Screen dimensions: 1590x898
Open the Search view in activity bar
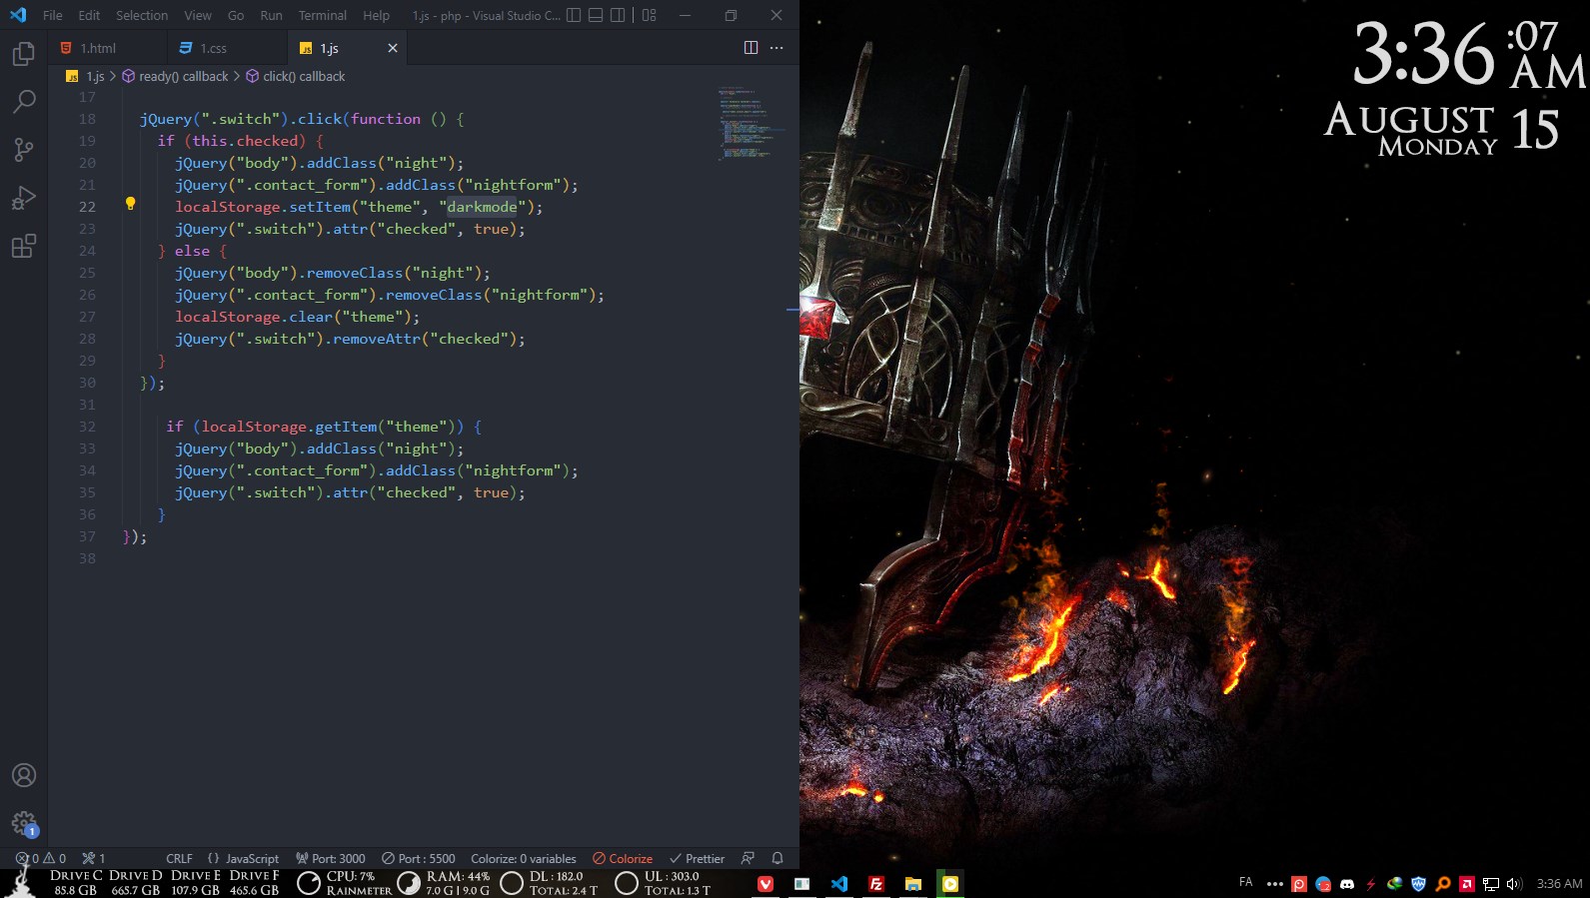(x=24, y=102)
